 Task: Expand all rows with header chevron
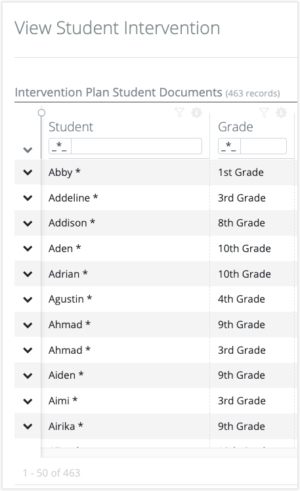click(28, 150)
